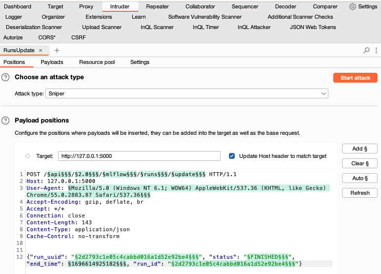The image size is (381, 274).
Task: Open the Target tab
Action: pyautogui.click(x=55, y=6)
